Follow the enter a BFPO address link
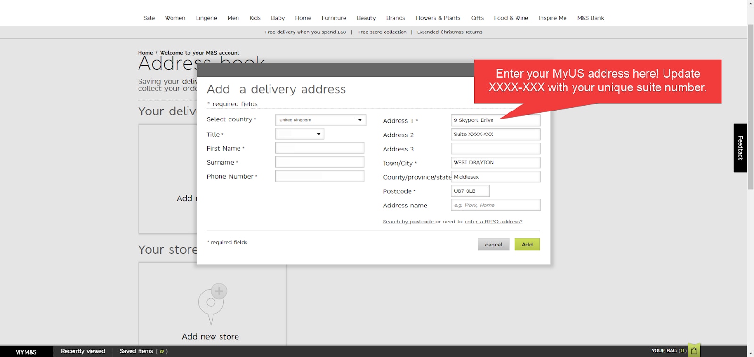Image resolution: width=754 pixels, height=357 pixels. [x=493, y=222]
